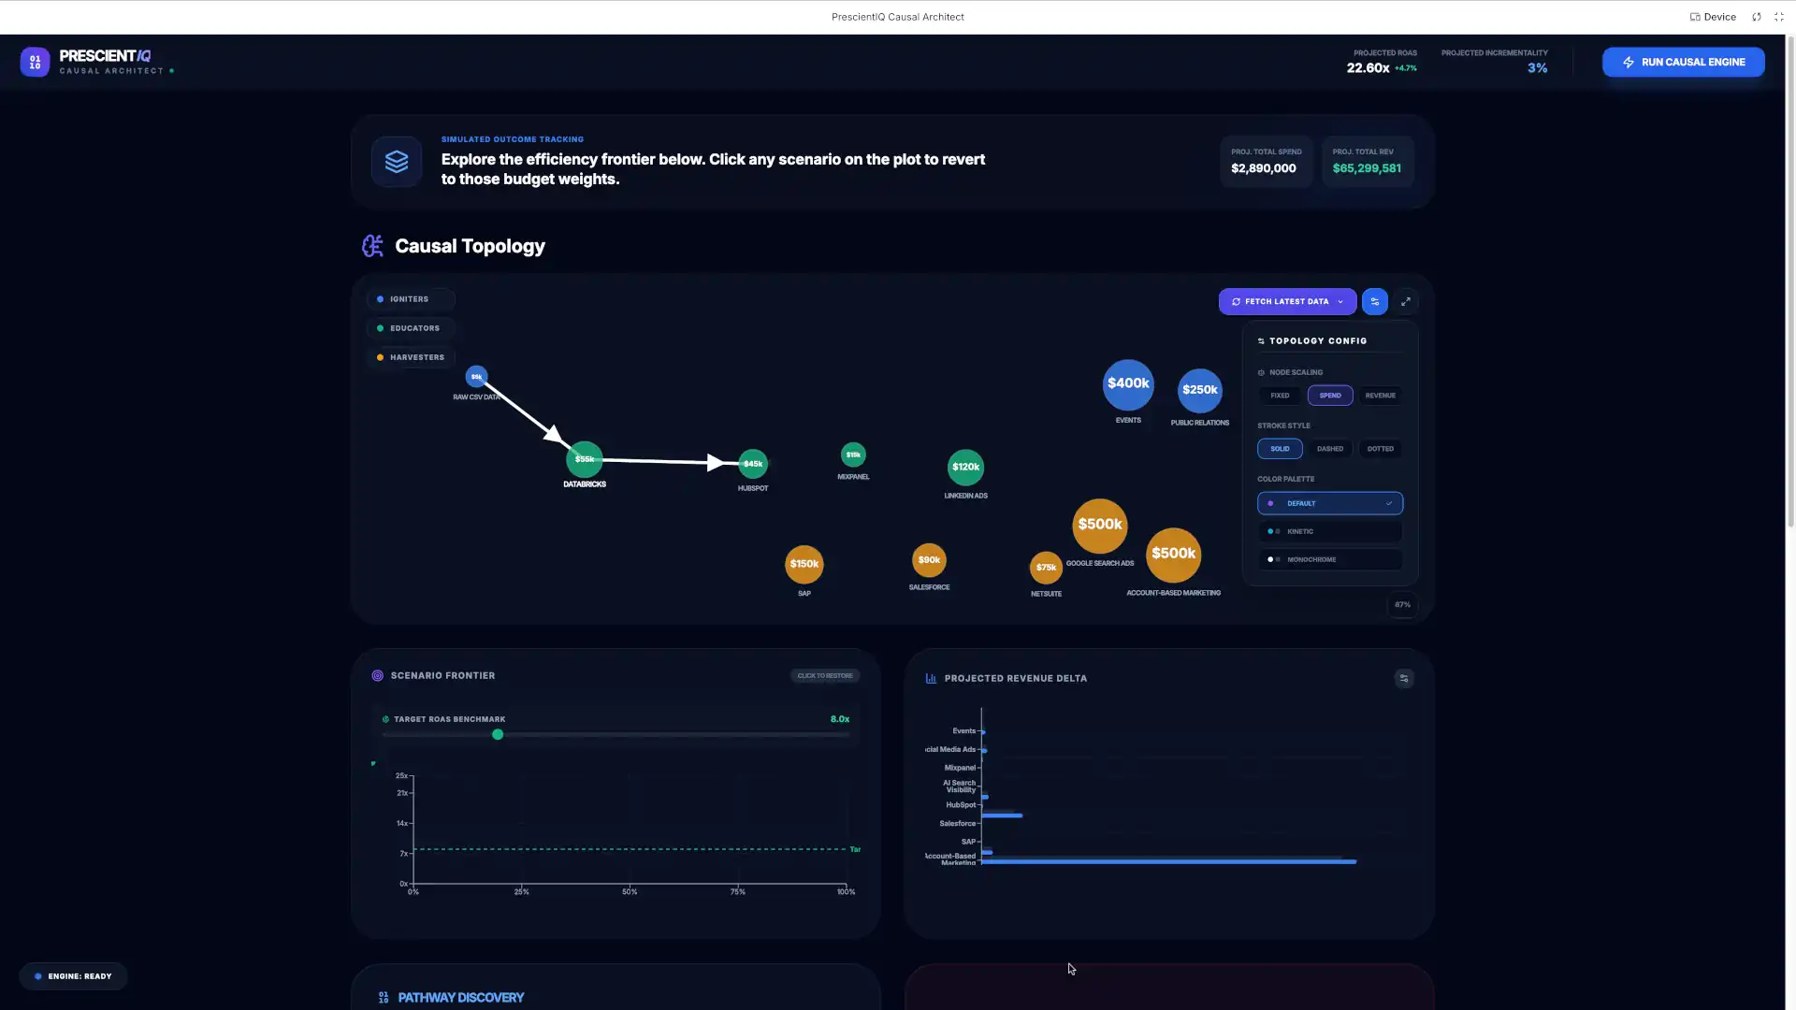Open the blue topology settings sliders icon

point(1375,301)
